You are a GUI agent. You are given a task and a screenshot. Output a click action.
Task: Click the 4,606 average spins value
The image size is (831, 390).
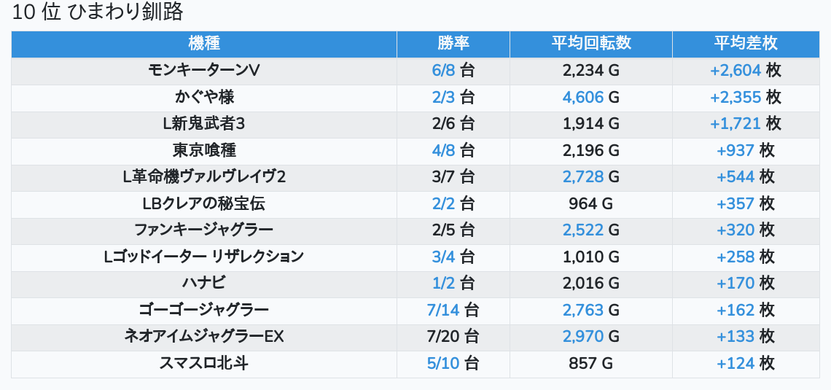pyautogui.click(x=582, y=97)
